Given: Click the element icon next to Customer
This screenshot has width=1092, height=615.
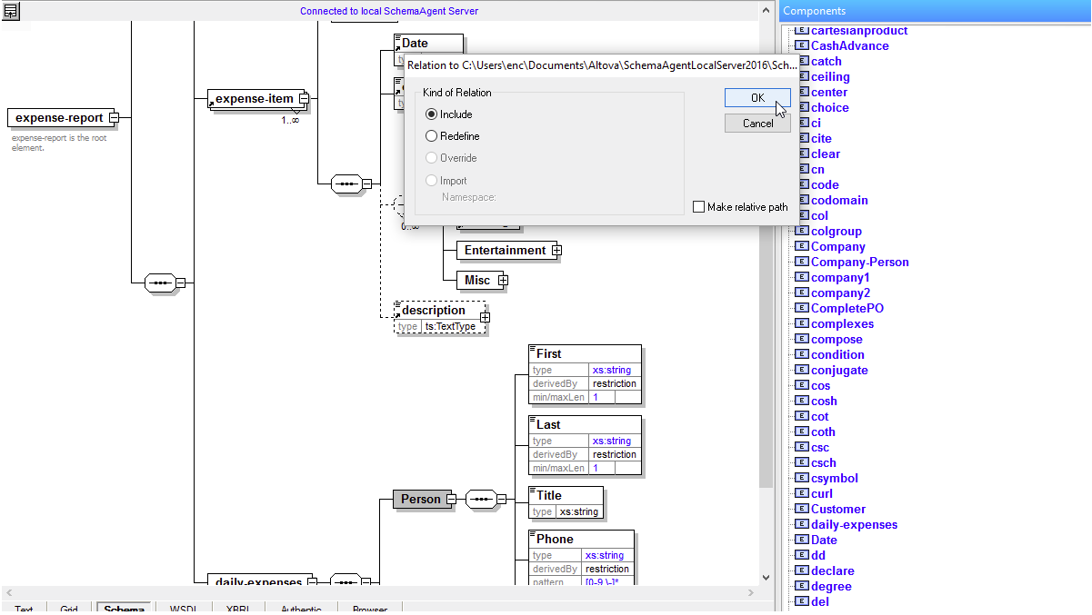Looking at the screenshot, I should (x=801, y=509).
